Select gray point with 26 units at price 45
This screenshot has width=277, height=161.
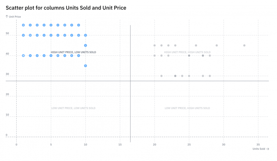click(x=196, y=45)
